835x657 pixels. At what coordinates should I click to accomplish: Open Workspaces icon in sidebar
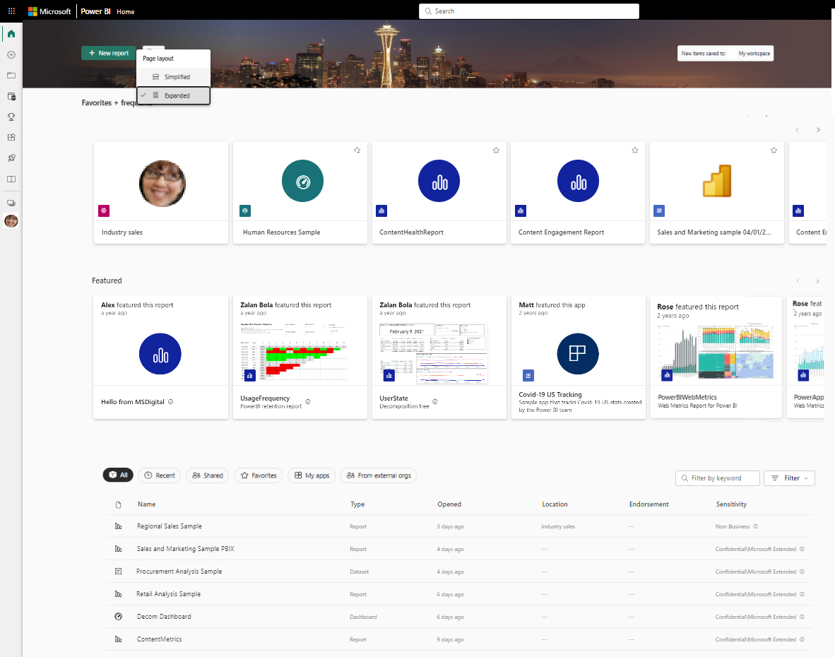pyautogui.click(x=11, y=203)
